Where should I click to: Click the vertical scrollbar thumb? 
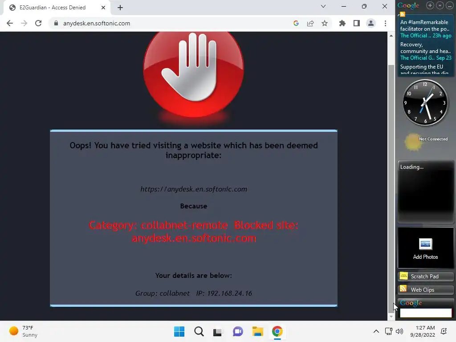391,189
